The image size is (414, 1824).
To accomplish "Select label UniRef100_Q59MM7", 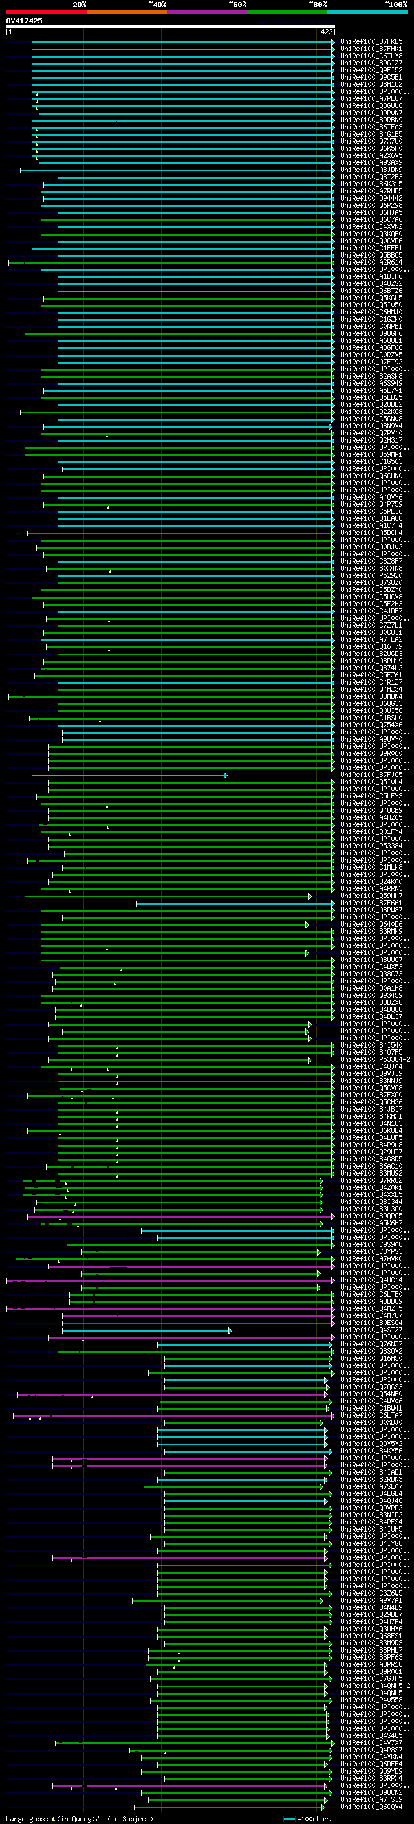I will (x=371, y=896).
